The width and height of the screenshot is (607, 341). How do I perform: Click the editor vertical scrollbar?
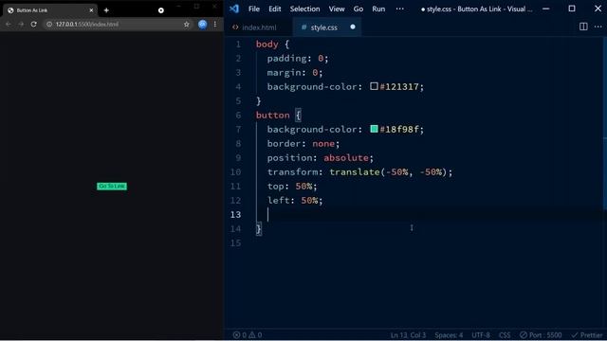pyautogui.click(x=604, y=124)
